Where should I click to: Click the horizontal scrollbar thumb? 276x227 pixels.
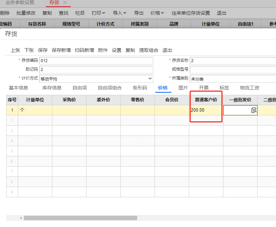pyautogui.click(x=80, y=218)
